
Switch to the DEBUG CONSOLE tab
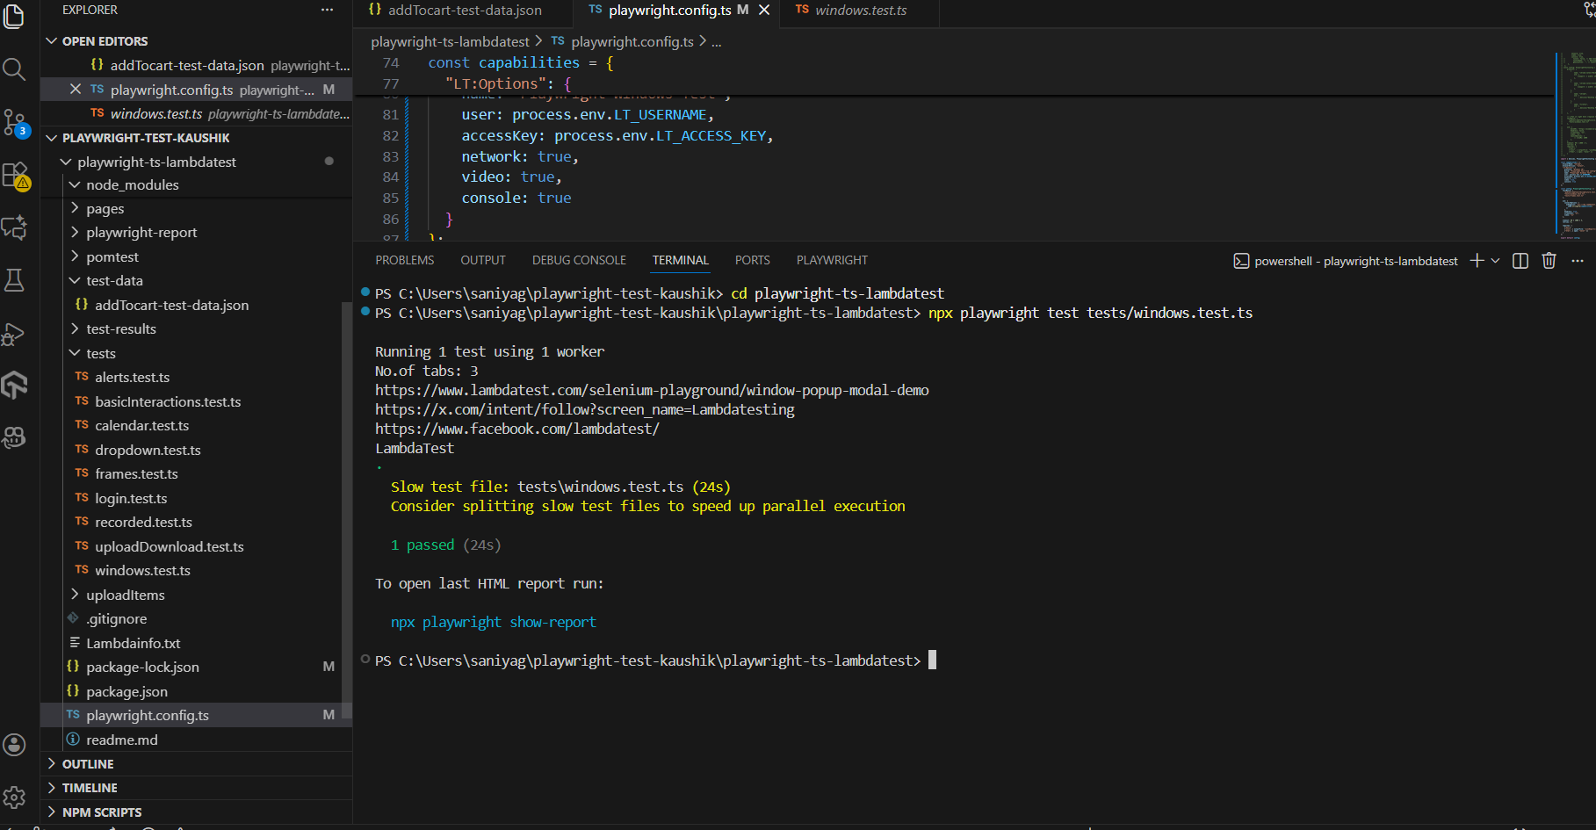pyautogui.click(x=579, y=260)
